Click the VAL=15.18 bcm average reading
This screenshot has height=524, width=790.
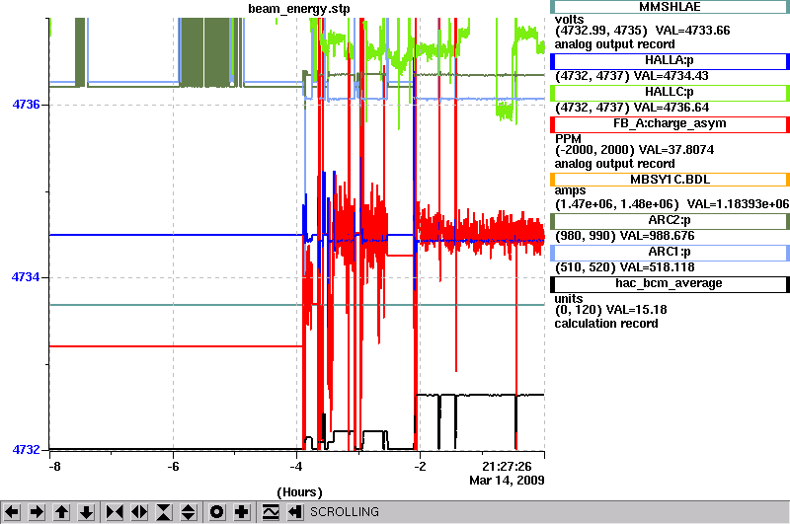click(x=636, y=310)
